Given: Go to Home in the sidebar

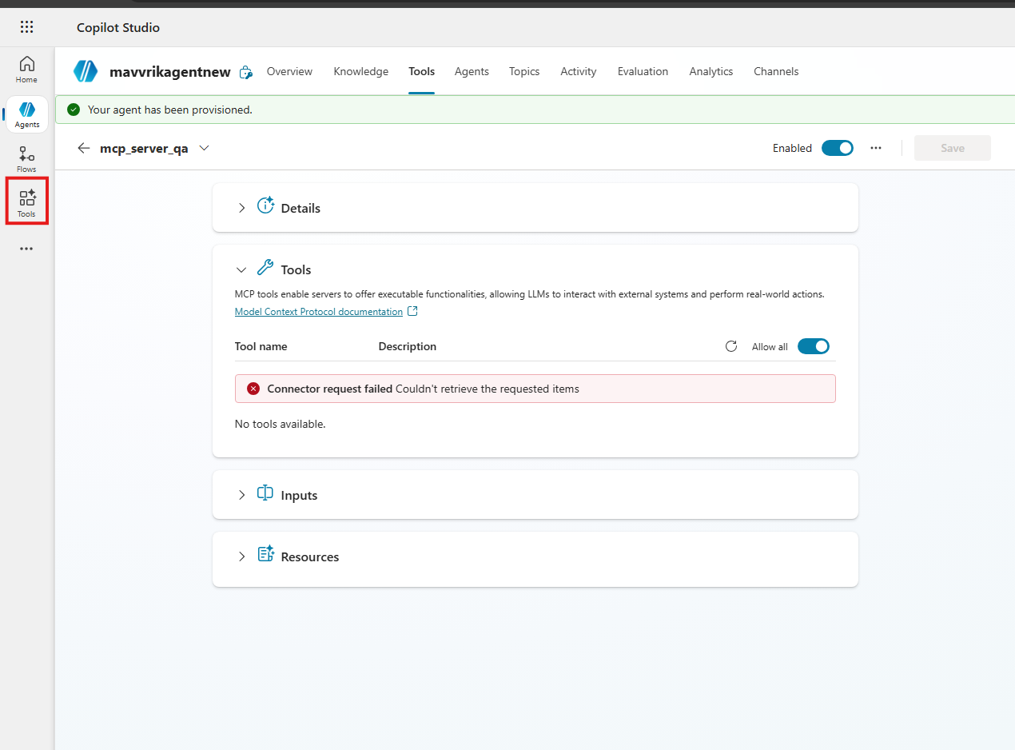Looking at the screenshot, I should [x=27, y=70].
